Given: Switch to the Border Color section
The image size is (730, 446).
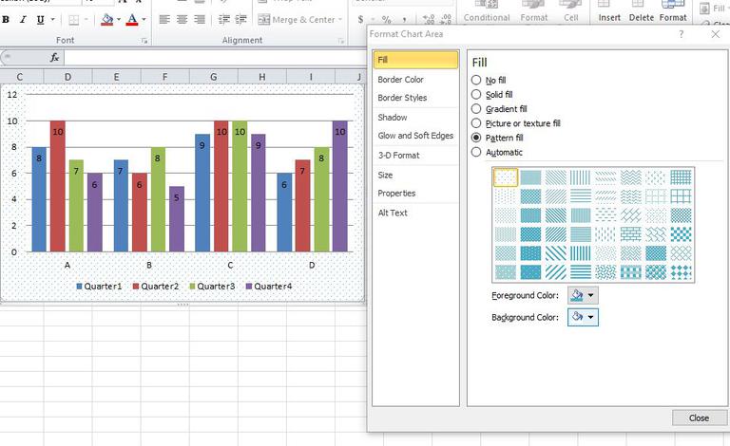Looking at the screenshot, I should pos(400,80).
